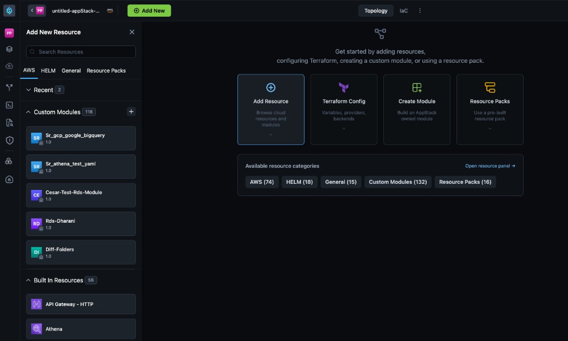The image size is (568, 341).
Task: Click the Terraform Config card
Action: (343, 109)
